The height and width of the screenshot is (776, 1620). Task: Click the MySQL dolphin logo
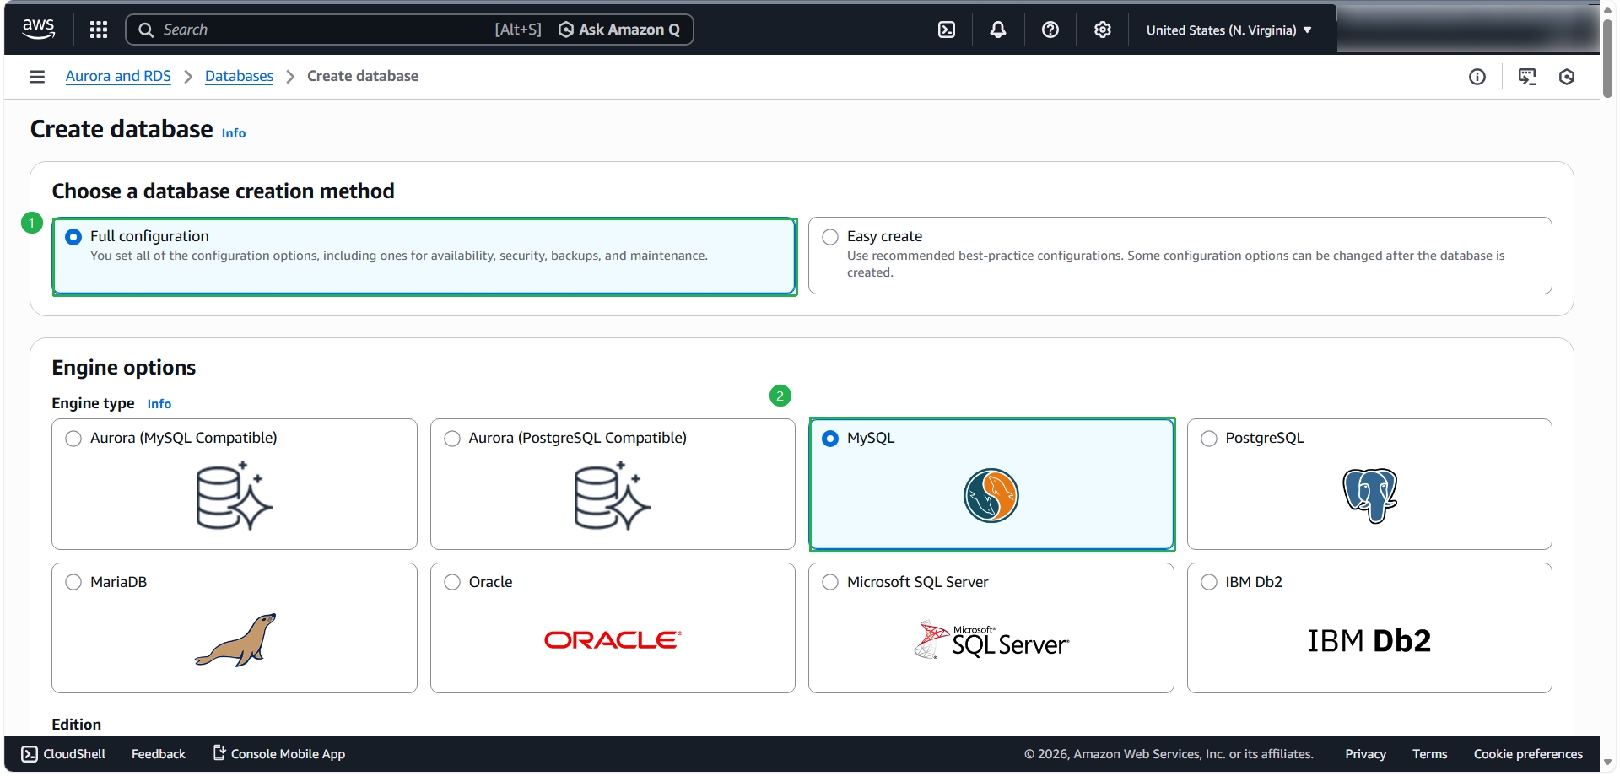[991, 496]
